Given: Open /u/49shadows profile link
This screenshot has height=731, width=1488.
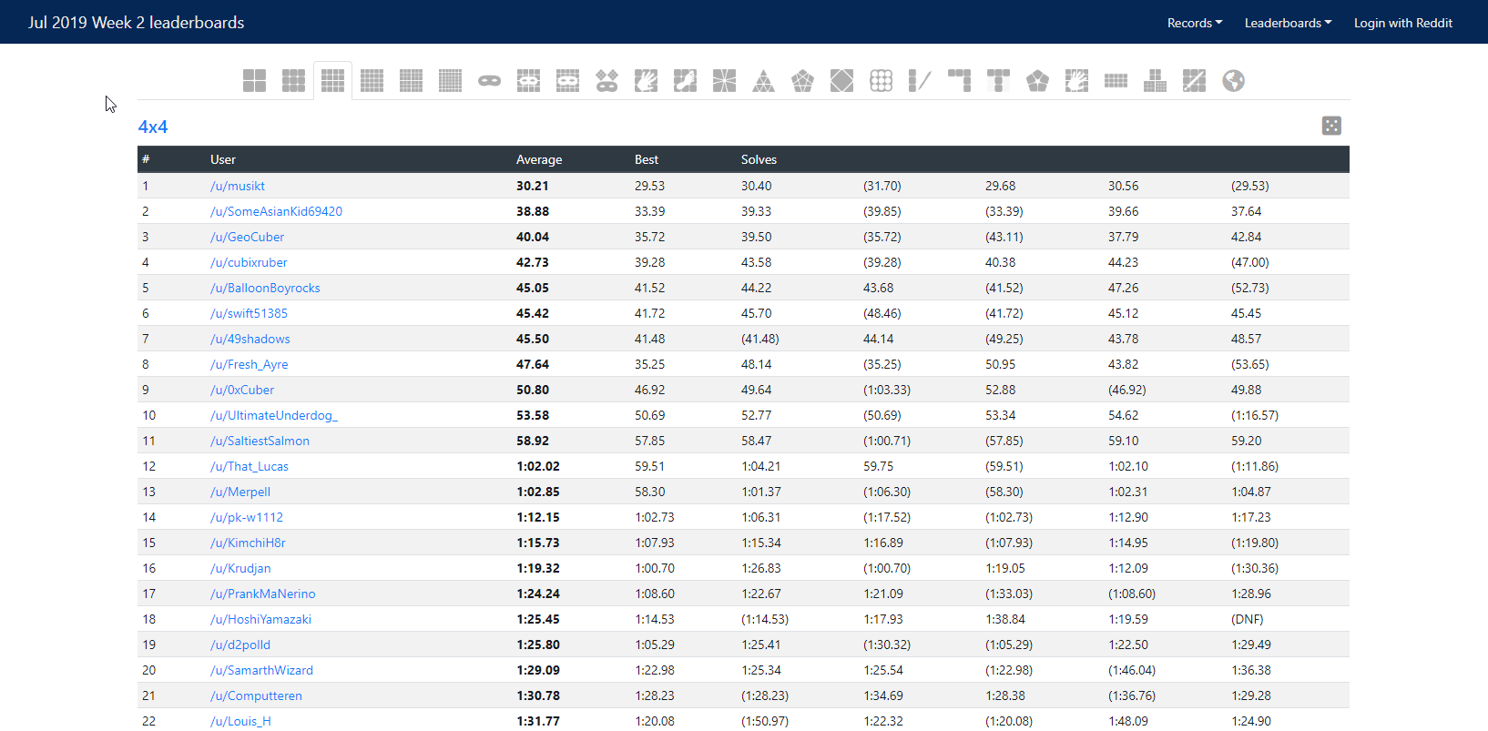Looking at the screenshot, I should pos(250,339).
